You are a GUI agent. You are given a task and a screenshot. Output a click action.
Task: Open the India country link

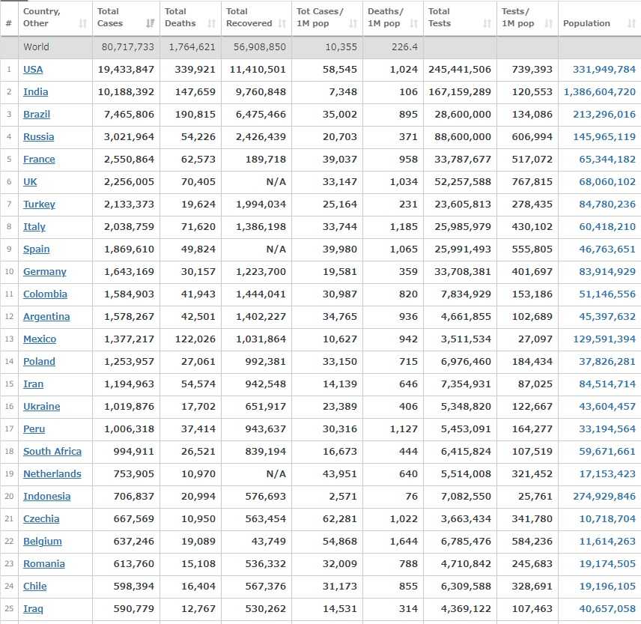coord(35,91)
